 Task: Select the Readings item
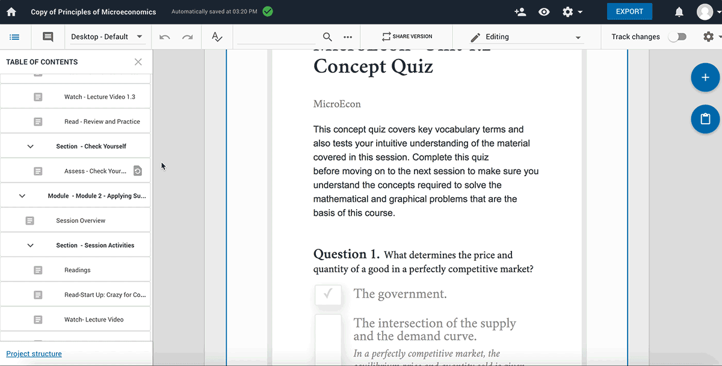[78, 270]
